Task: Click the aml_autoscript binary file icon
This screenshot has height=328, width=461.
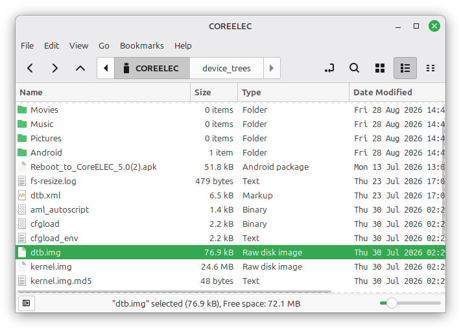Action: point(22,209)
